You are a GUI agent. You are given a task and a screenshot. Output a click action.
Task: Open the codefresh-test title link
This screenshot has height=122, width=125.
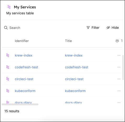pos(77,67)
